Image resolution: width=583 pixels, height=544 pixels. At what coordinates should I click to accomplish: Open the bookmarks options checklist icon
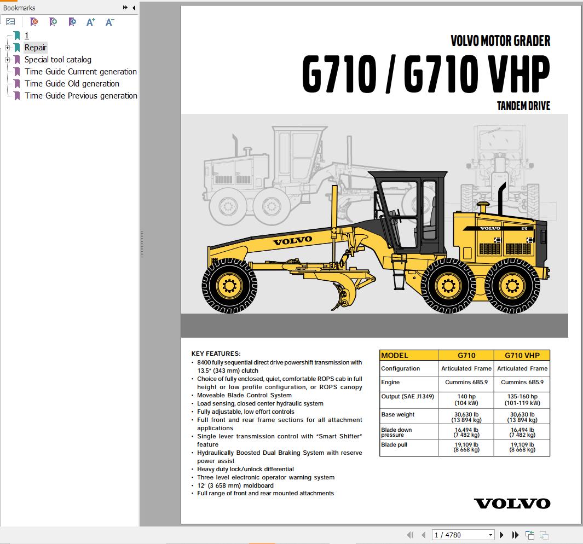10,22
